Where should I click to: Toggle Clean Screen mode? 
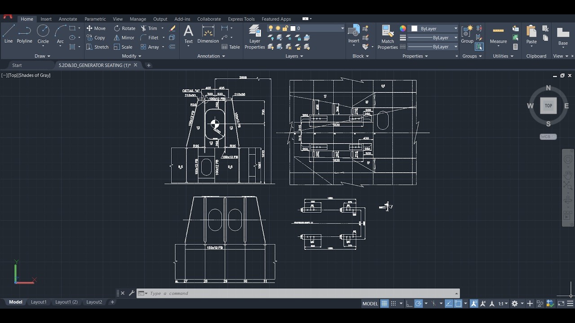coord(561,304)
